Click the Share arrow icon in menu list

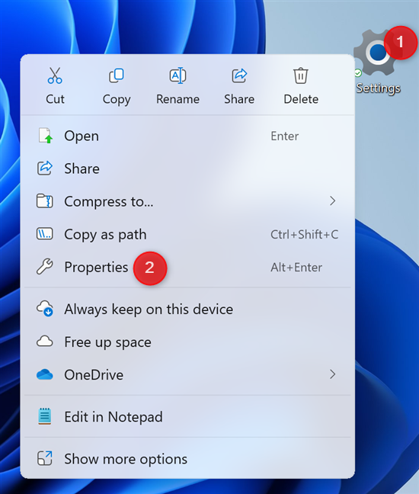pyautogui.click(x=45, y=168)
